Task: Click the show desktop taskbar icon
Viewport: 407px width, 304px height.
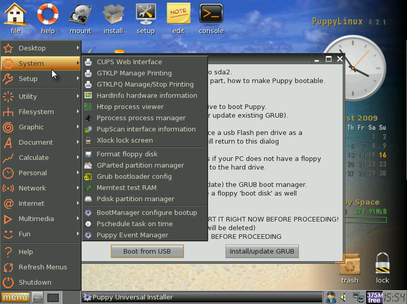Action: click(38, 297)
